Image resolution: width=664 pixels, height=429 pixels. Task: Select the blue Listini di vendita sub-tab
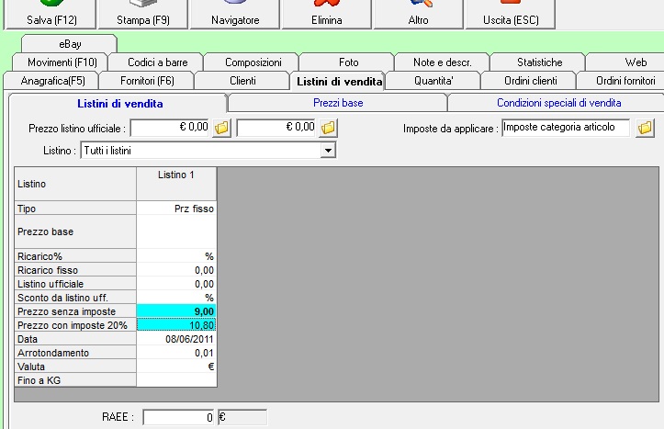click(x=119, y=103)
